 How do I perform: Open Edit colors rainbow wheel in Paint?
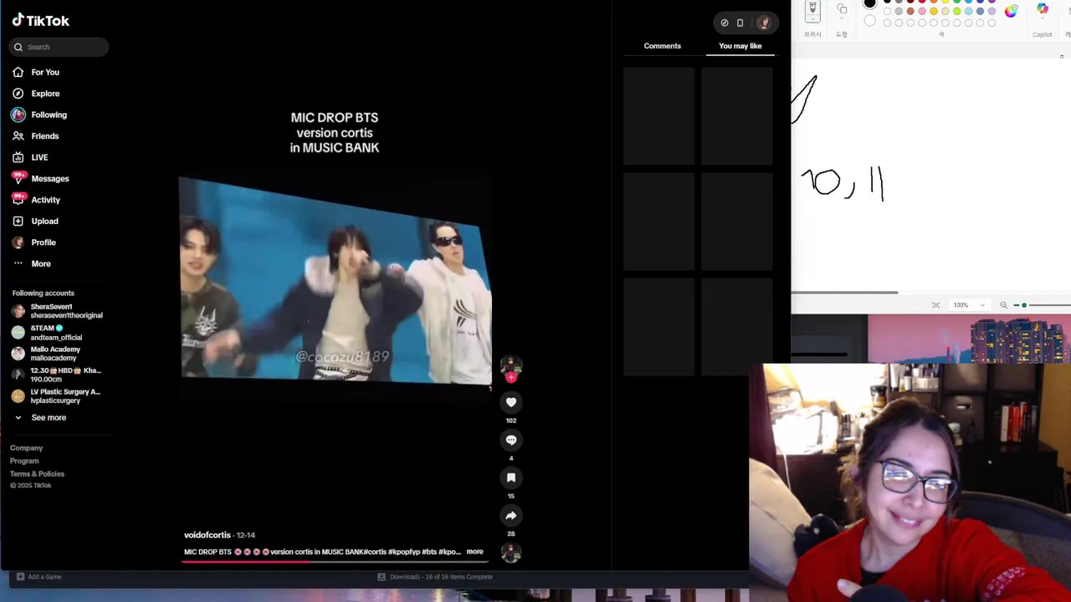pyautogui.click(x=1011, y=11)
